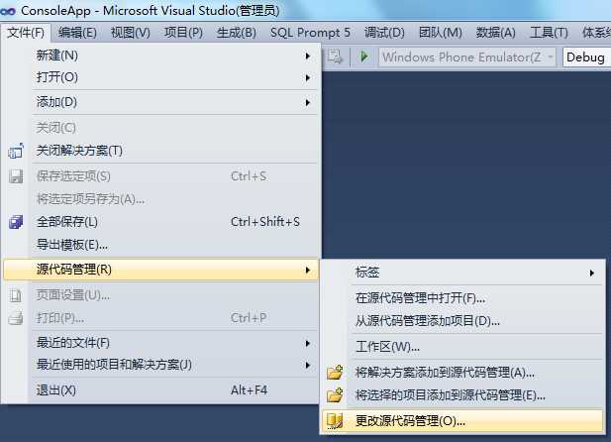Click the folder-plus icon beside 将选择的项目添加到源代码管理(E)

pyautogui.click(x=335, y=395)
